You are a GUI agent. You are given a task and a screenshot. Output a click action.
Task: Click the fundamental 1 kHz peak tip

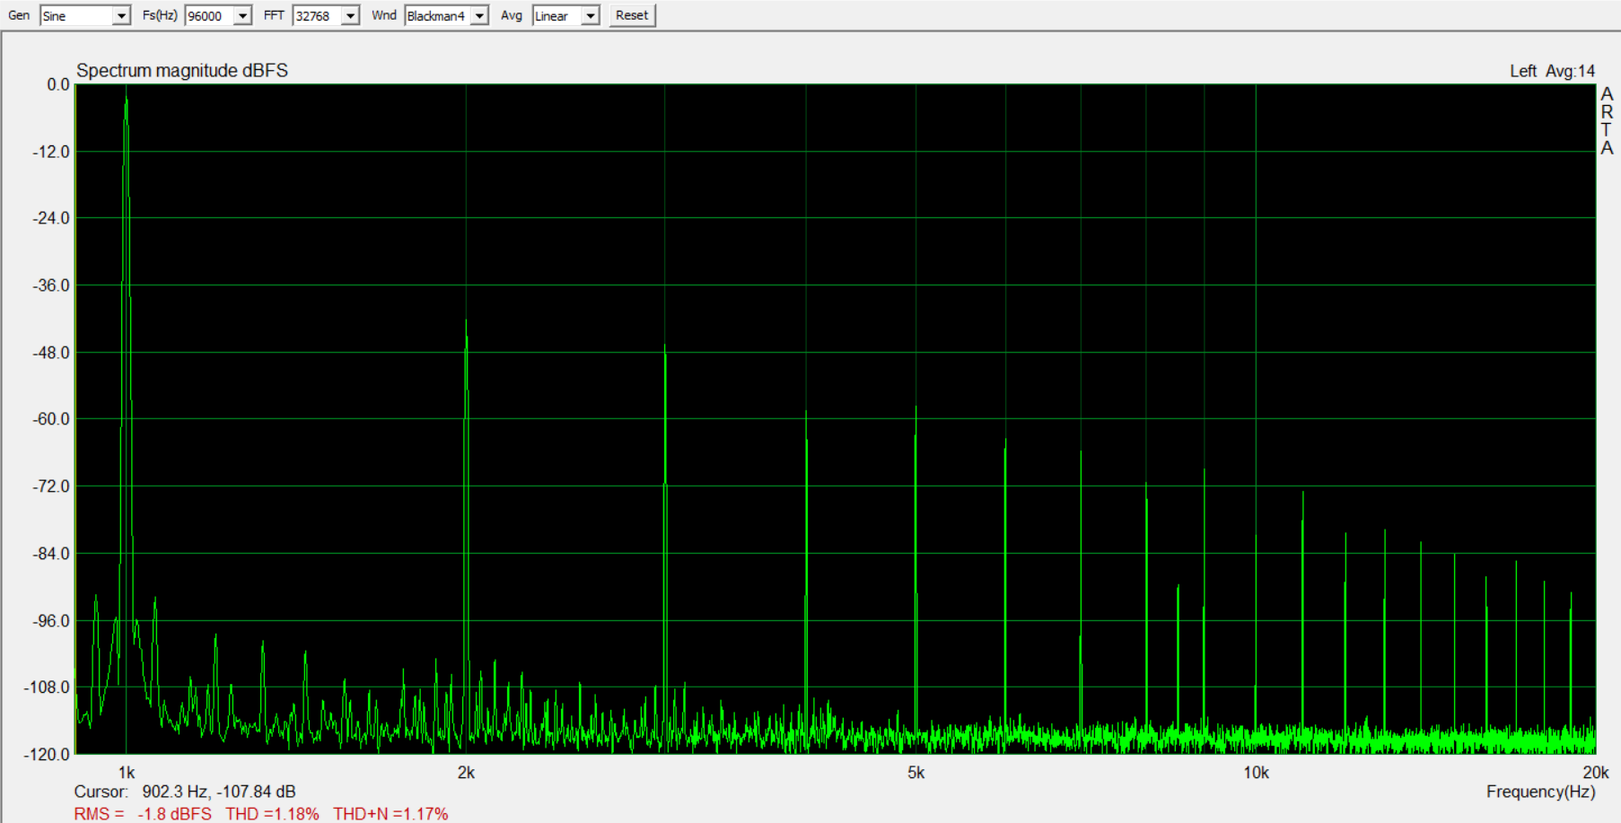coord(127,90)
